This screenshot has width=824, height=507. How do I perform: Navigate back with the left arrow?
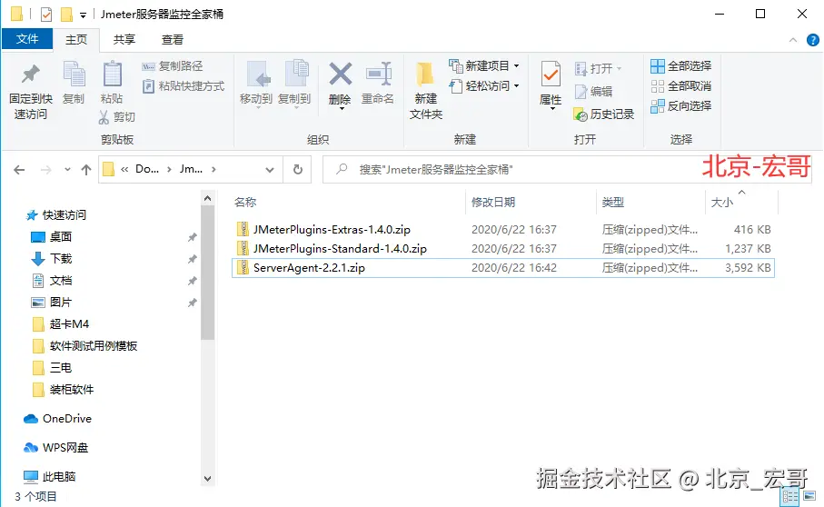(x=19, y=170)
